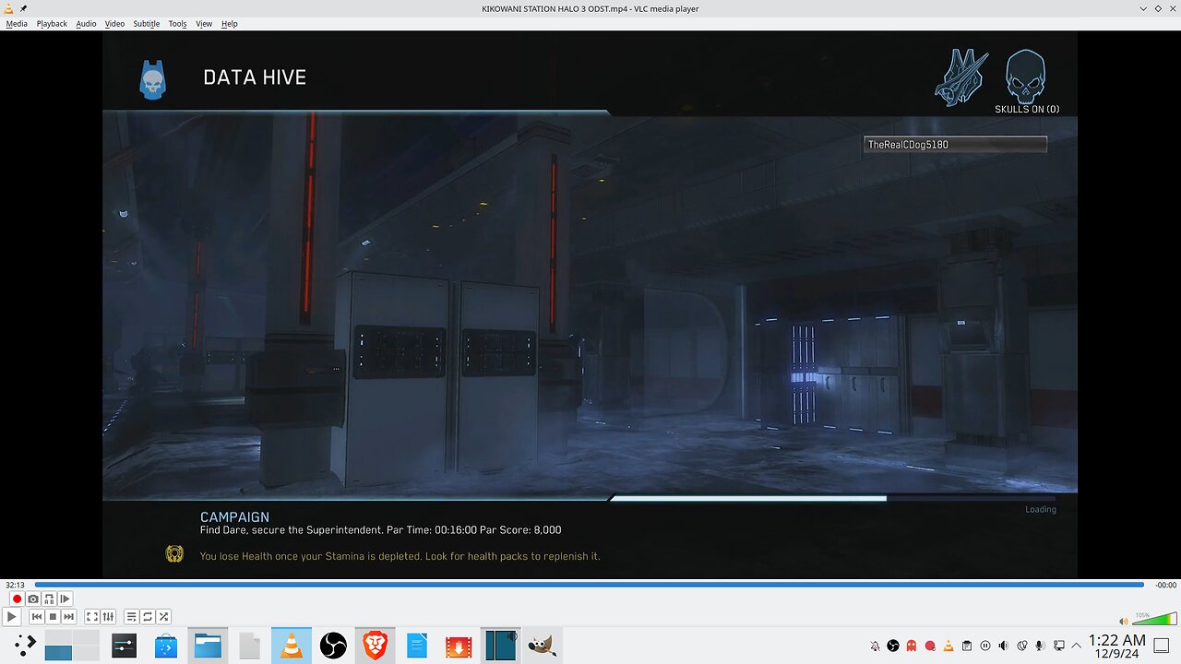This screenshot has width=1181, height=664.
Task: Open clipboard manager tray icon
Action: [967, 646]
